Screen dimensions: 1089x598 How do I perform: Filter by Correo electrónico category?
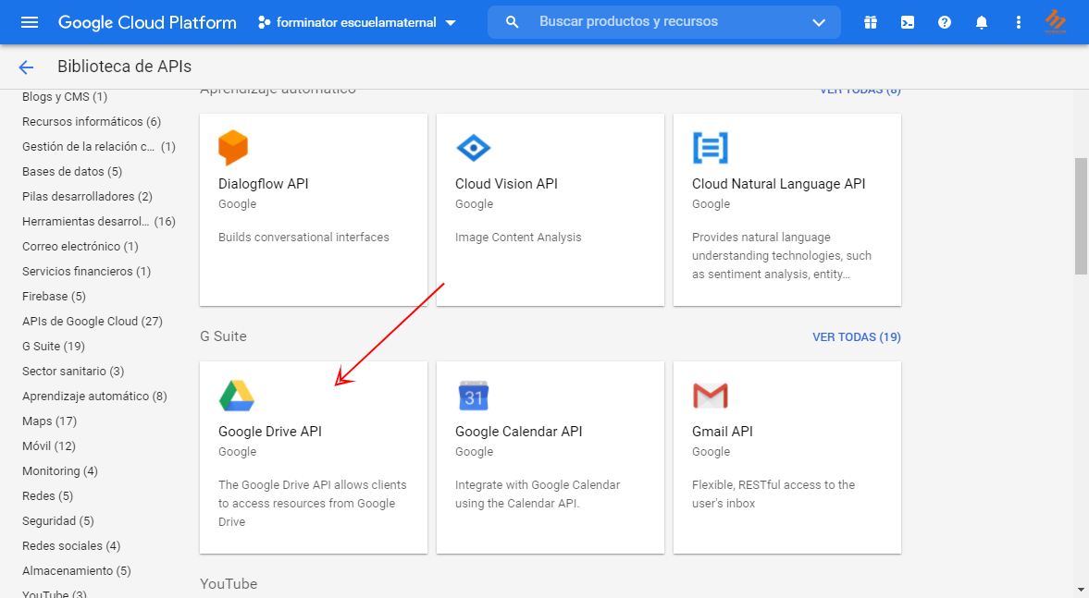tap(80, 246)
